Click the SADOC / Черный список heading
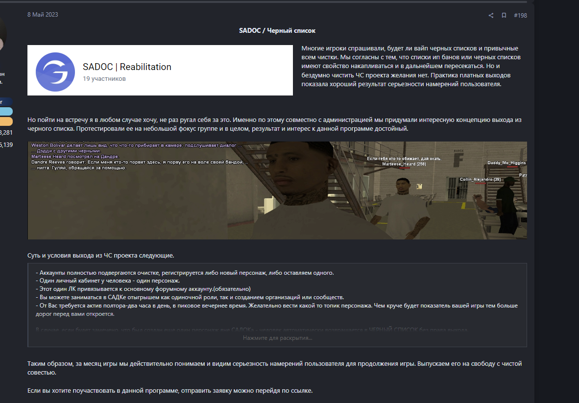The width and height of the screenshot is (579, 403). 277,30
